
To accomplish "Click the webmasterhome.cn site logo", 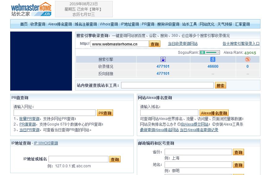I will point(31,10).
